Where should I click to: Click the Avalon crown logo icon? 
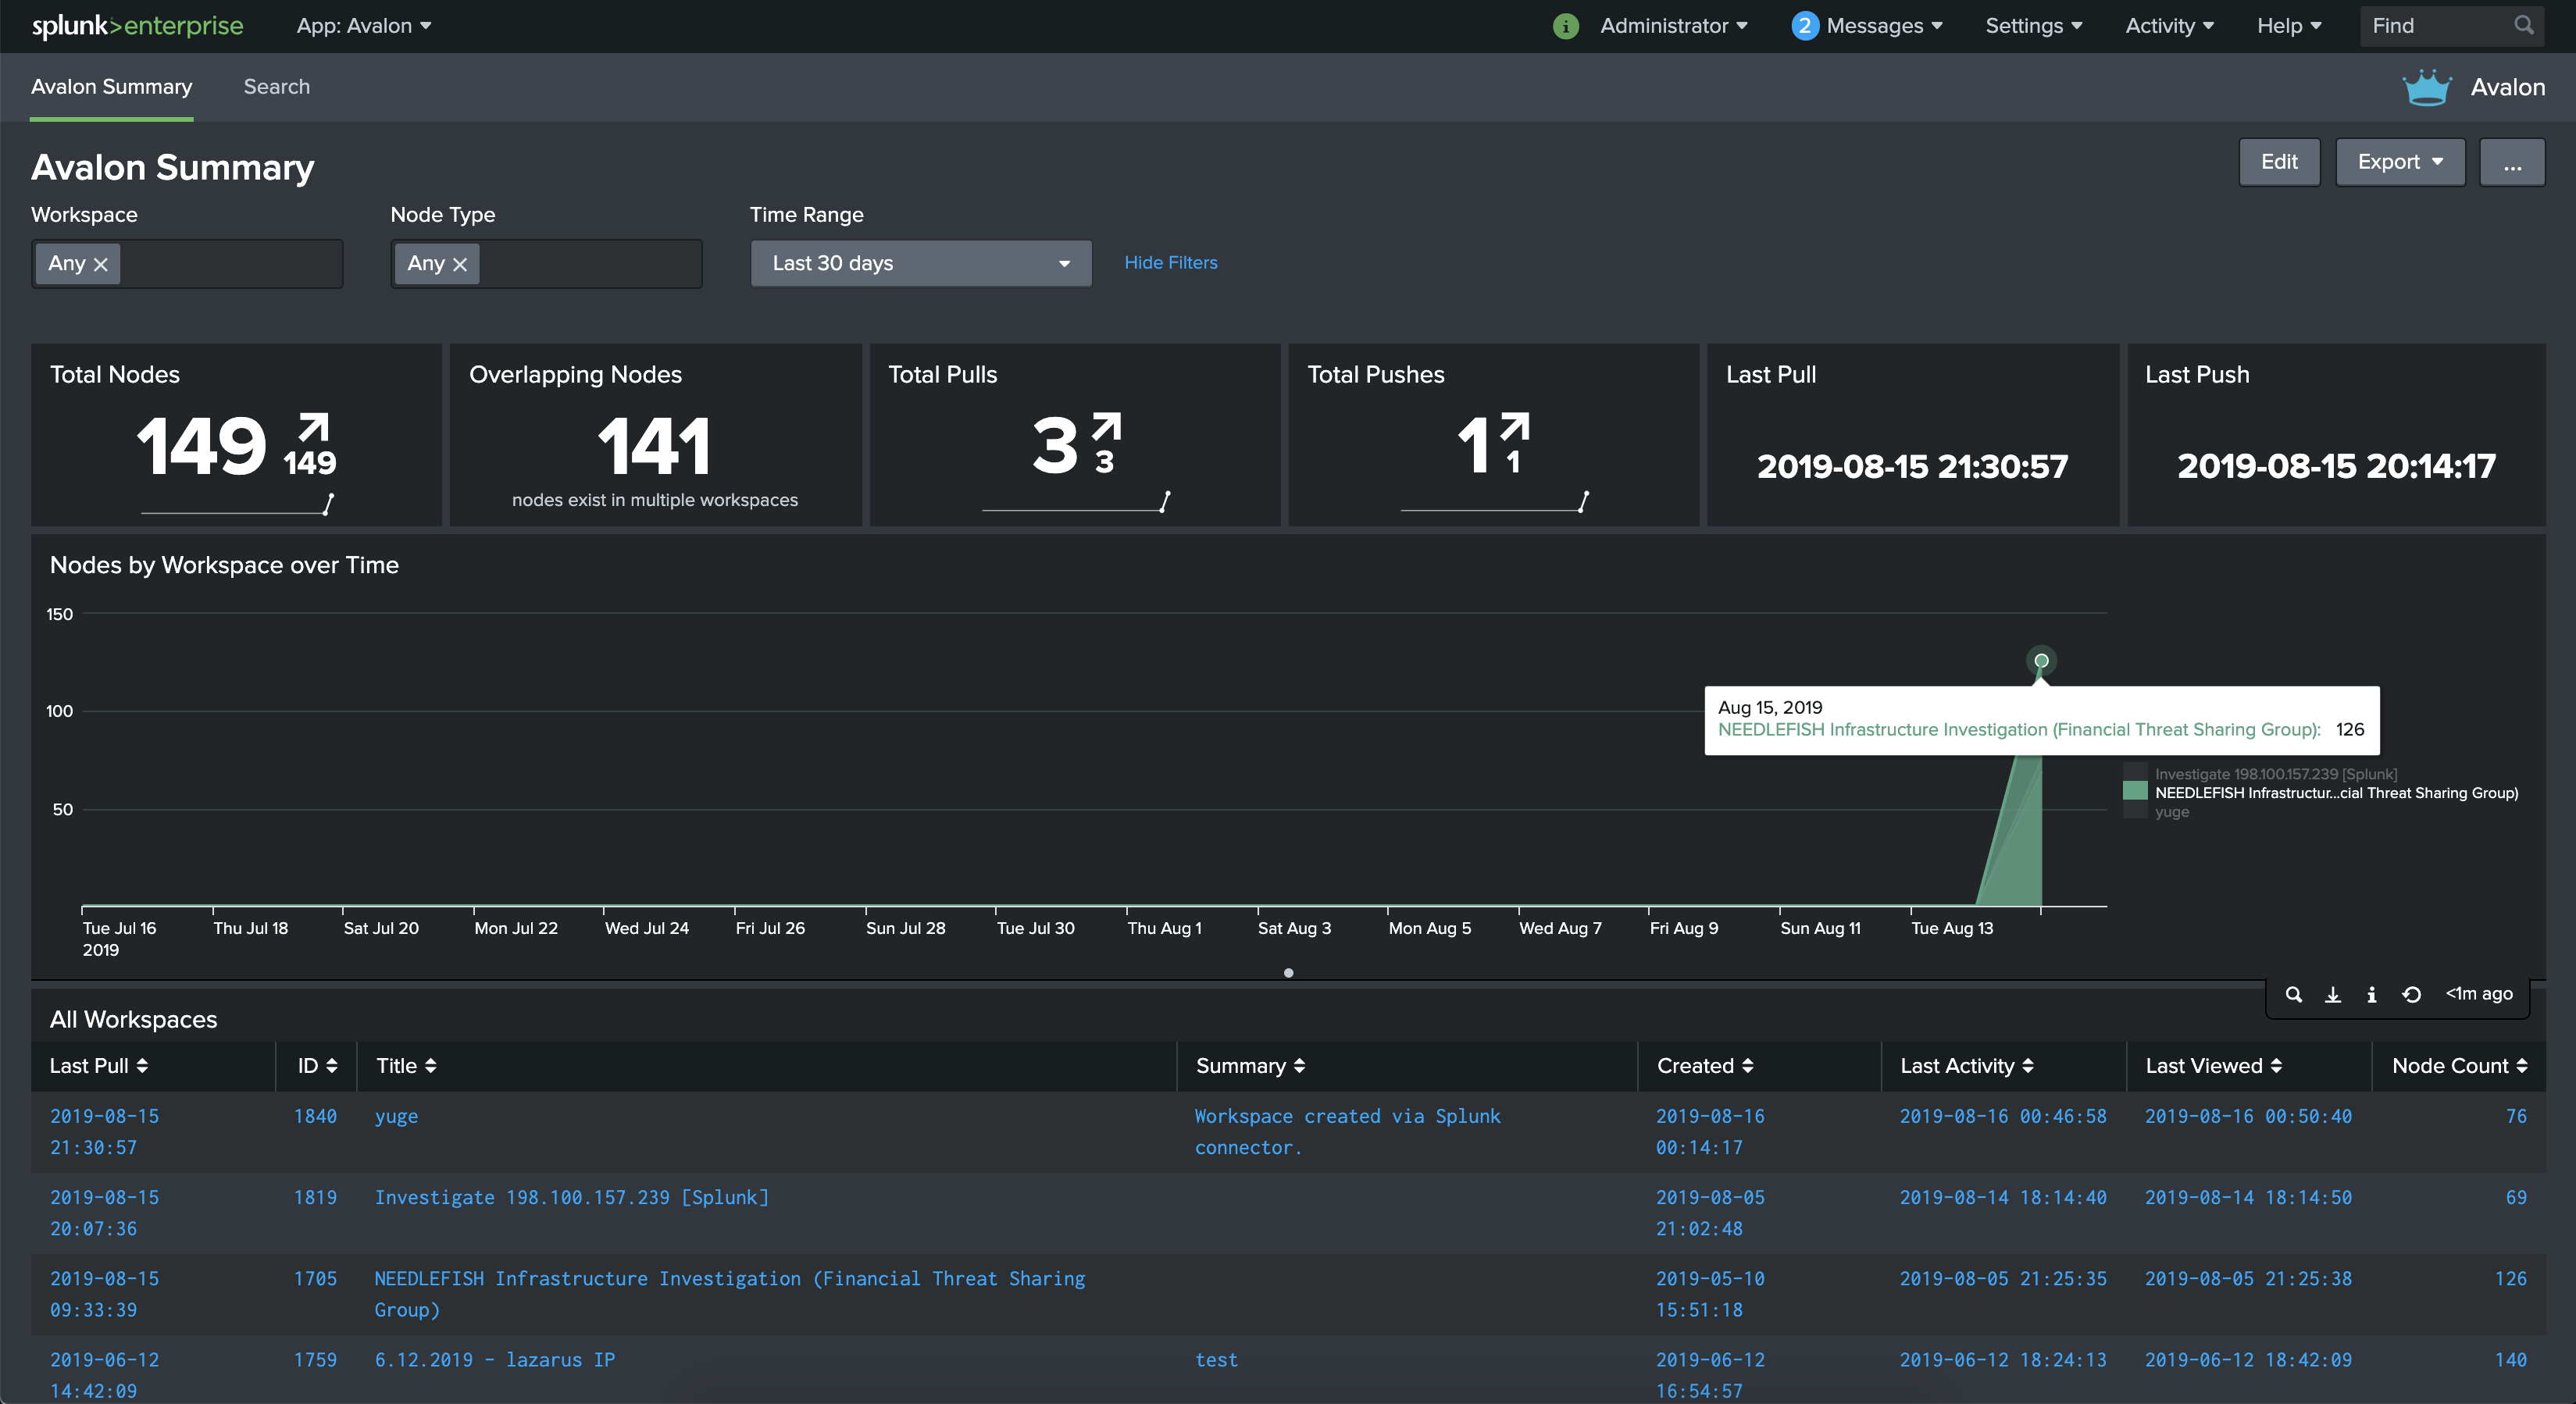(x=2427, y=87)
